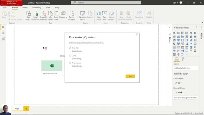This screenshot has width=204, height=115.
Task: Choose the Pie chart visual
Action: click(187, 40)
